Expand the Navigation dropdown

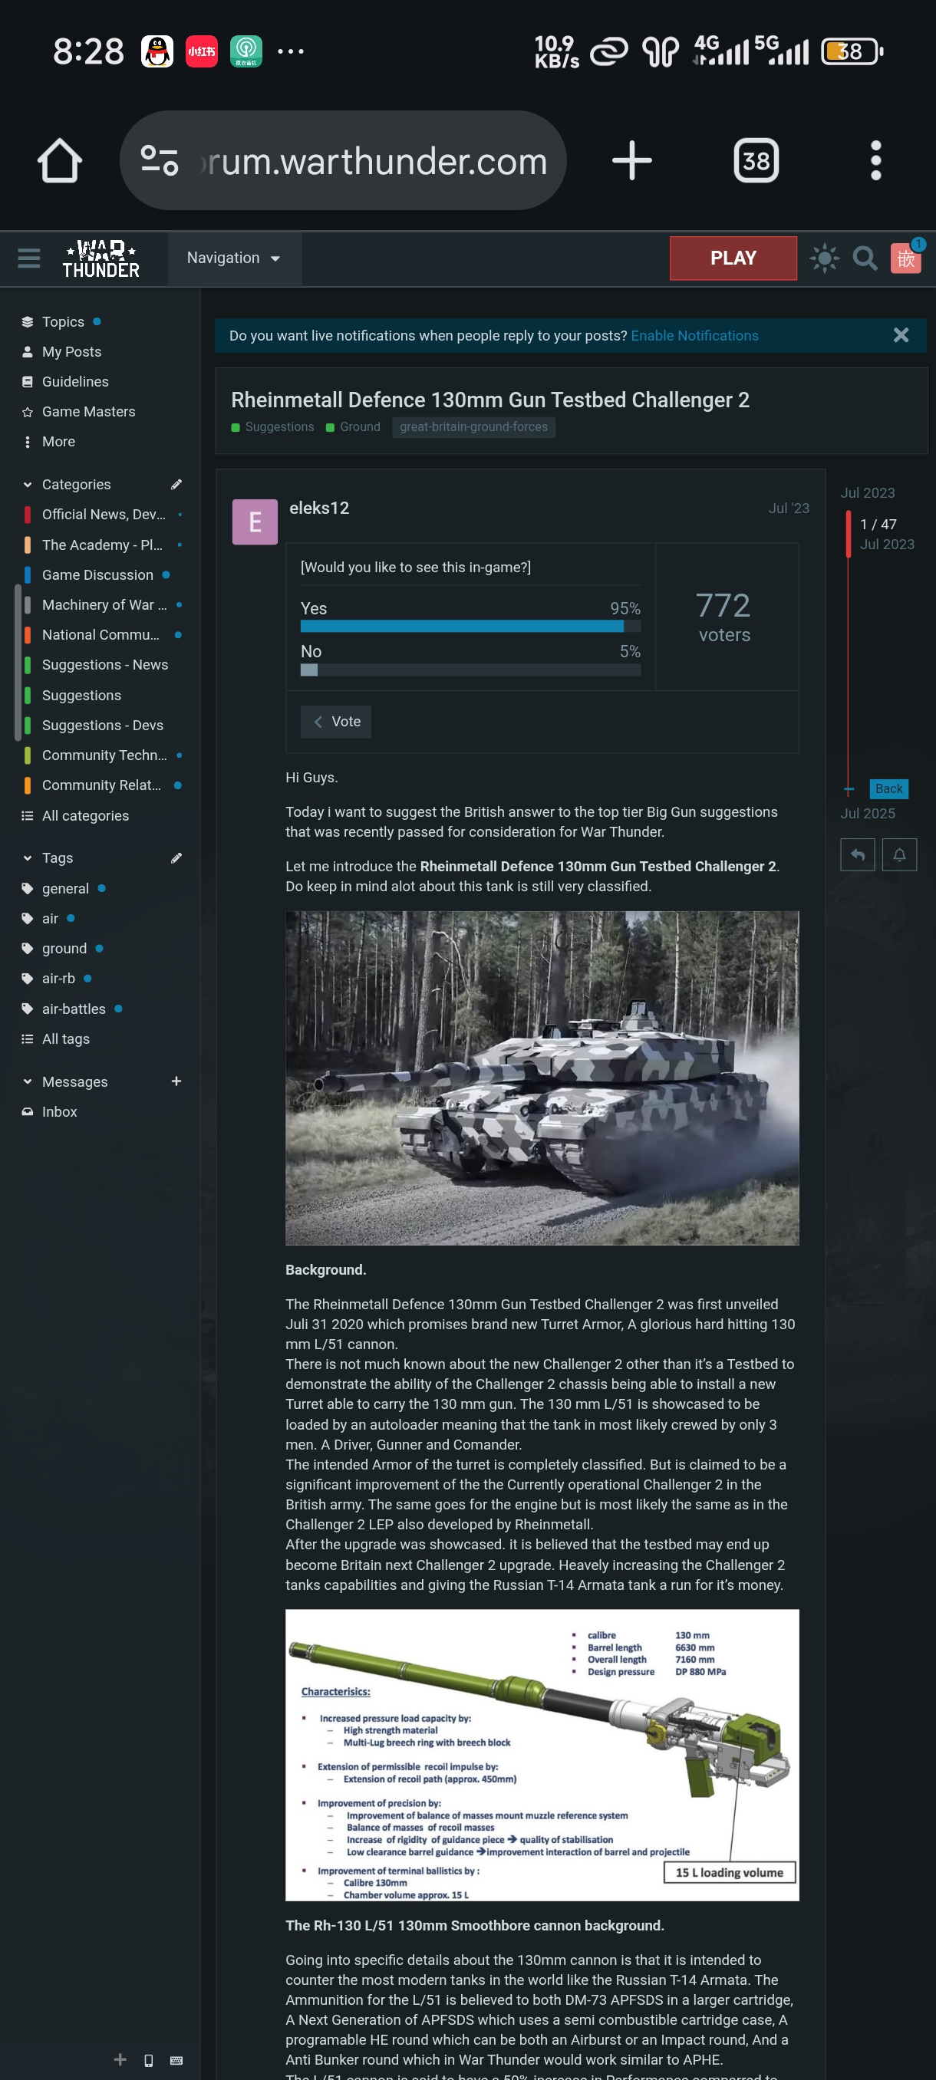point(233,258)
